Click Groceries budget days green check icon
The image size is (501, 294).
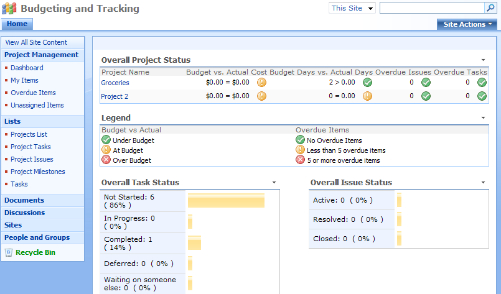(x=368, y=82)
